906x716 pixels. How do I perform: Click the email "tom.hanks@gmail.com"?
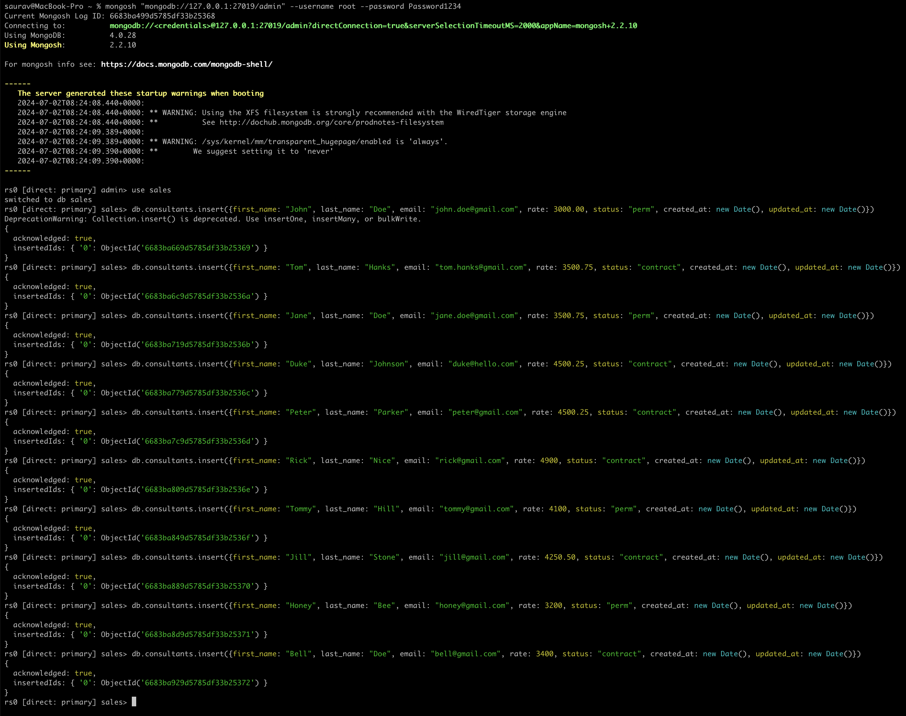(481, 267)
